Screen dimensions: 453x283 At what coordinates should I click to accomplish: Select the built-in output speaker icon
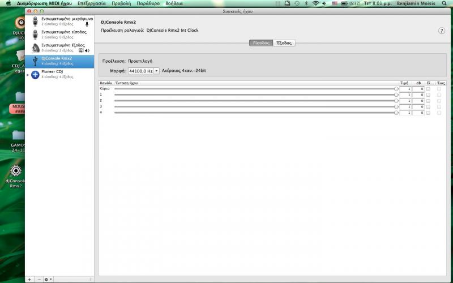(x=35, y=48)
